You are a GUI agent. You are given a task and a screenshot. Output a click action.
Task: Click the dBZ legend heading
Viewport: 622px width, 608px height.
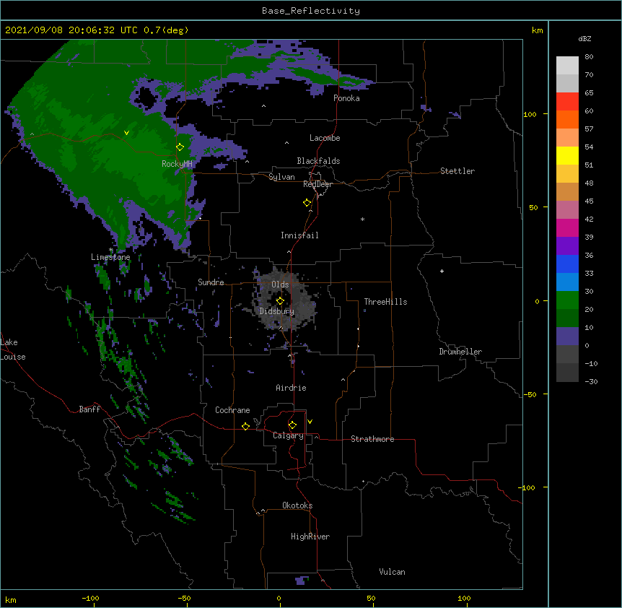pyautogui.click(x=584, y=39)
